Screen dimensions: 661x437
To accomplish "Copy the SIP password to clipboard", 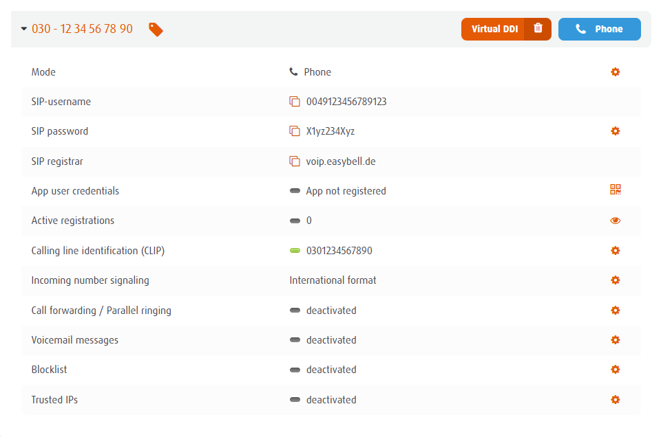I will 295,131.
